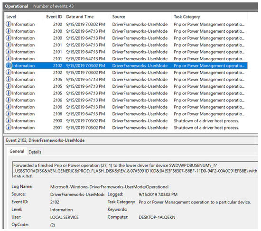Switch to the General tab
261x231 pixels.
[17, 151]
